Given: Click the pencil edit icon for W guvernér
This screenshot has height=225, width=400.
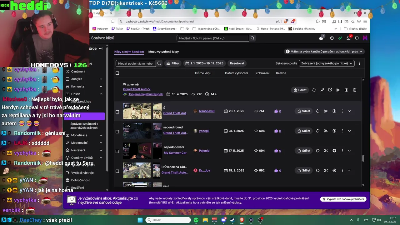Looking at the screenshot, I should (322, 90).
